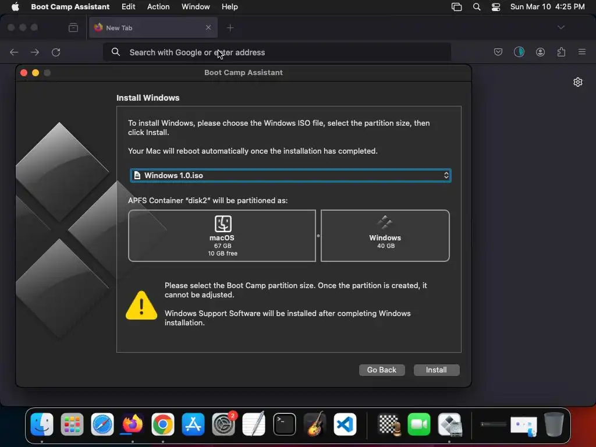
Task: Click the Stage Manager menu bar icon
Action: click(456, 7)
